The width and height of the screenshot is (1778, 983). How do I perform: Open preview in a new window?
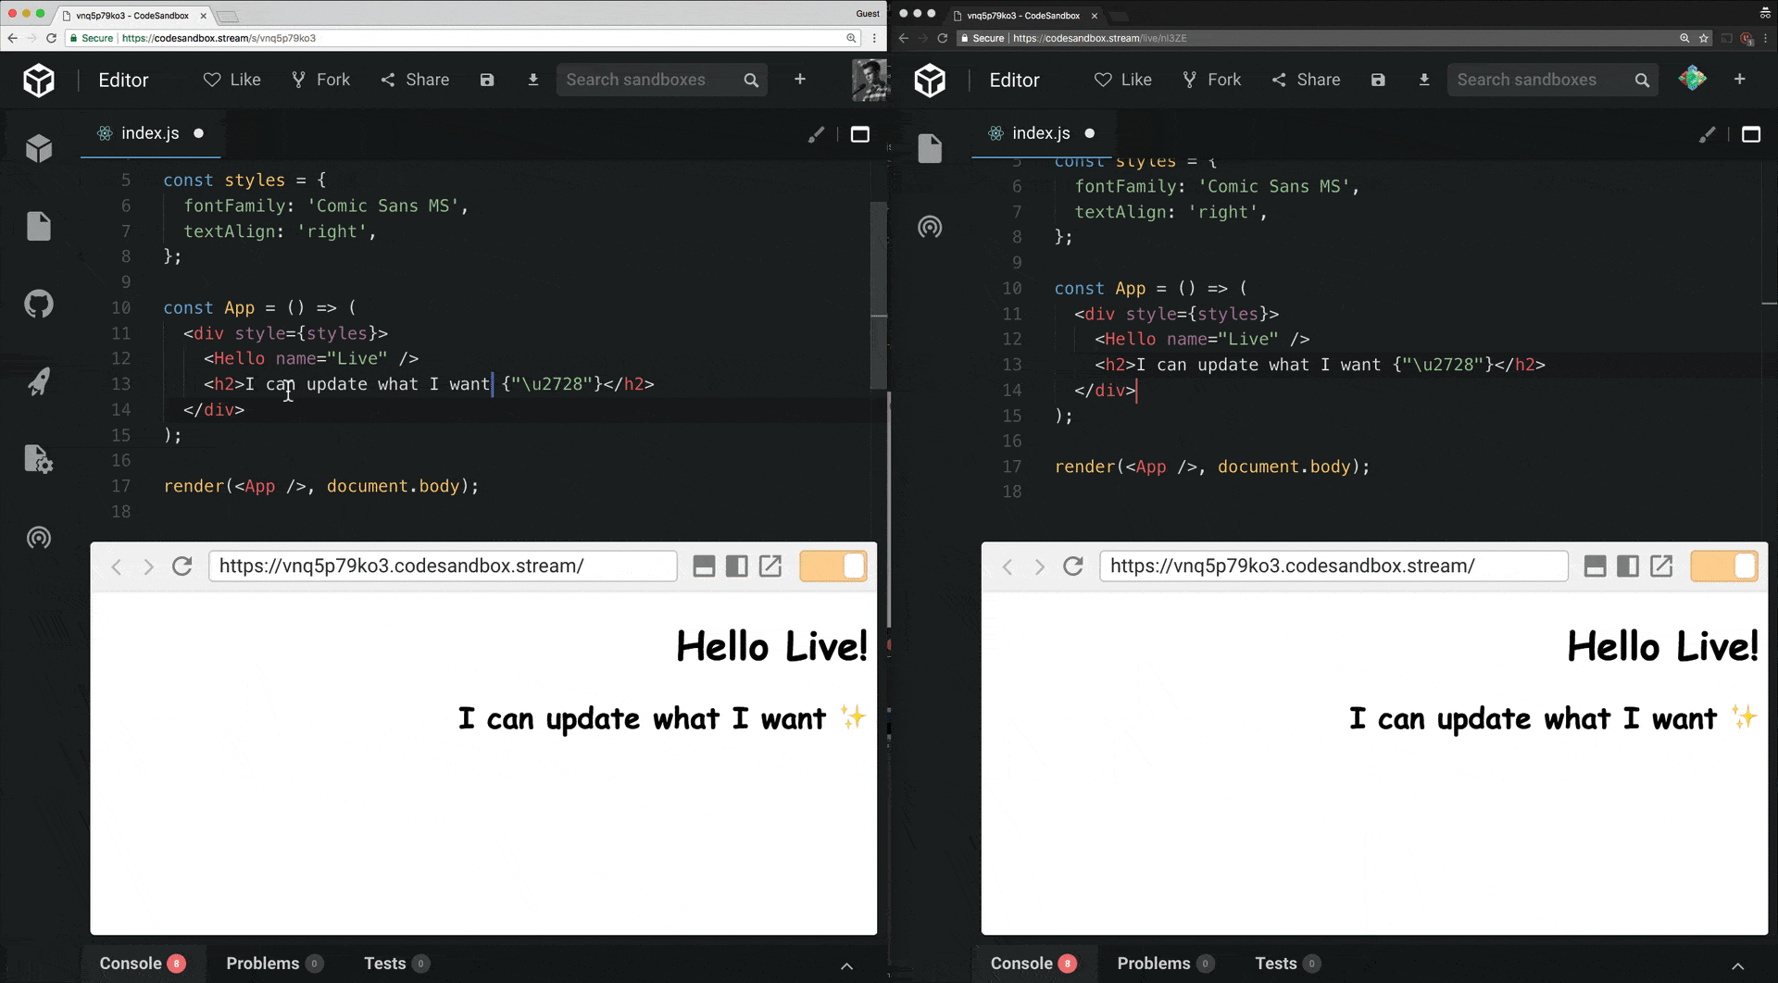click(770, 566)
